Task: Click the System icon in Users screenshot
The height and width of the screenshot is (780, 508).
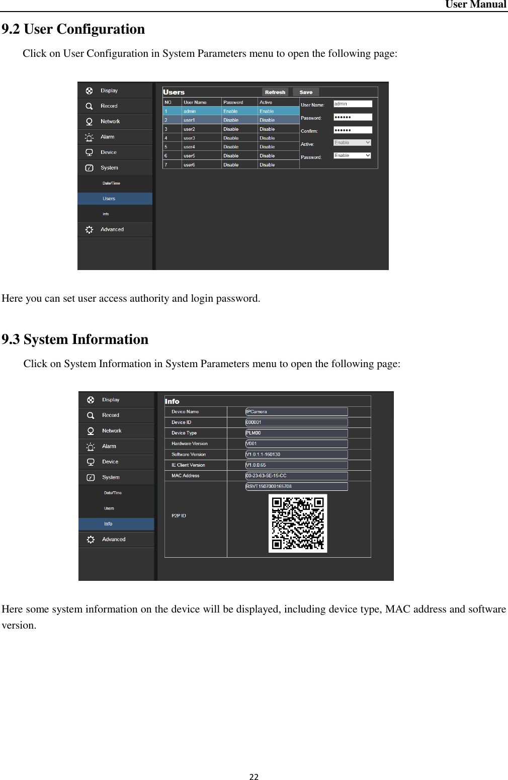Action: point(89,168)
